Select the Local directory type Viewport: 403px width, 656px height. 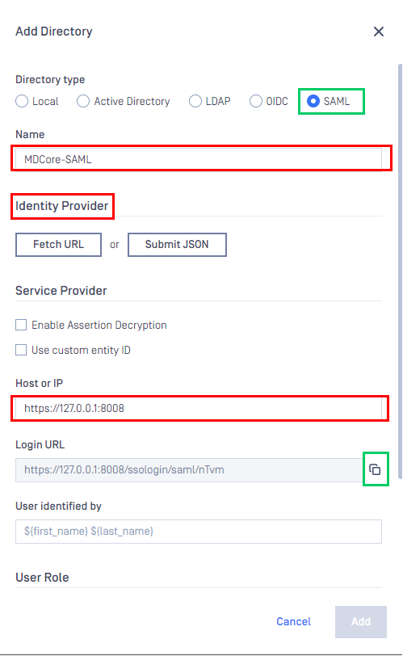22,101
